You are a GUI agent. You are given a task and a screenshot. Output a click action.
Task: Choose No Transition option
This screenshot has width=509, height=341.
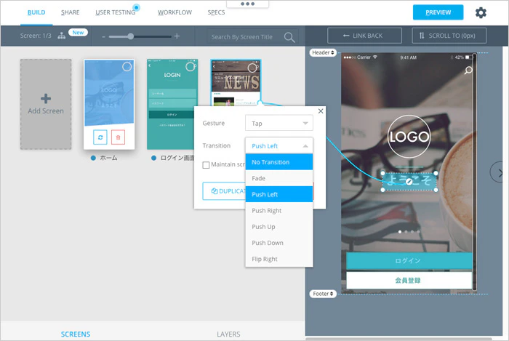point(279,162)
